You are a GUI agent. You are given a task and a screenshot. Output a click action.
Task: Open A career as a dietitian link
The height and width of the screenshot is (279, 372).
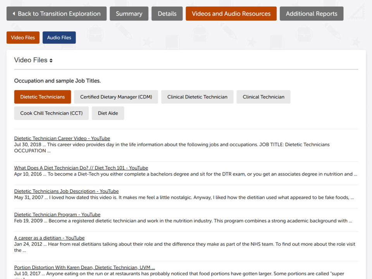click(49, 238)
